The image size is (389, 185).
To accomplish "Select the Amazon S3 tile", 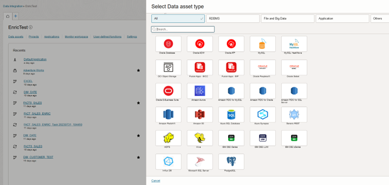I will click(200, 114).
